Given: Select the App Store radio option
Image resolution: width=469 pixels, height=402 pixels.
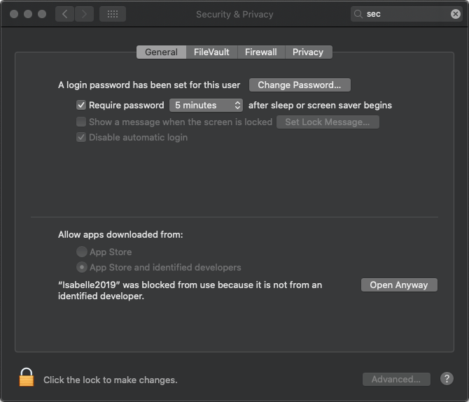Looking at the screenshot, I should (x=82, y=252).
